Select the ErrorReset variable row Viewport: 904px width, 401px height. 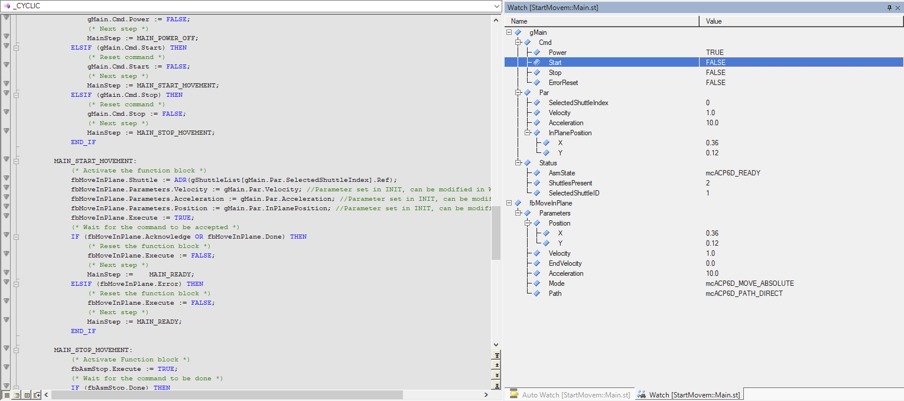[704, 83]
